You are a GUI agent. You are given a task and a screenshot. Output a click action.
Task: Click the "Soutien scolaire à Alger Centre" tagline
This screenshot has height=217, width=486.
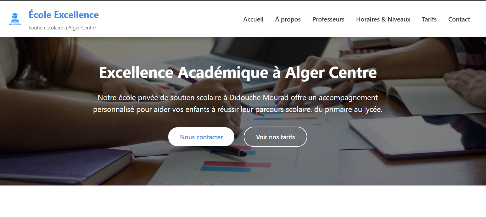pyautogui.click(x=62, y=28)
